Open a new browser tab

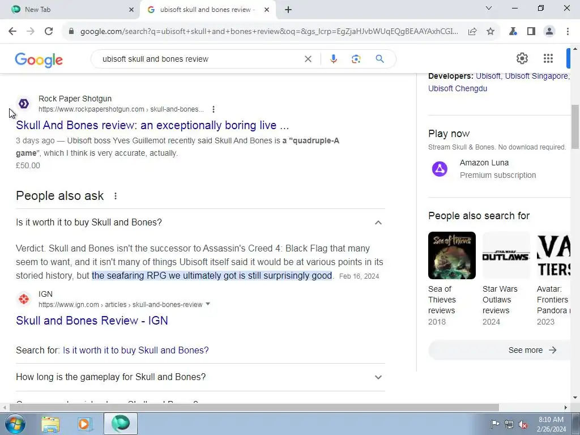tap(288, 10)
